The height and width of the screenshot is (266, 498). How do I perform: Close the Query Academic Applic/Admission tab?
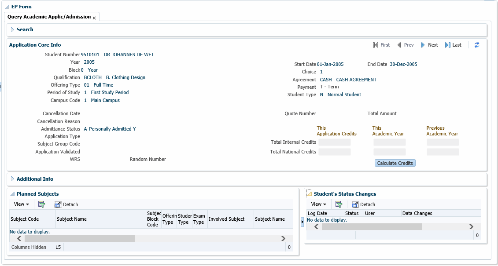coord(94,17)
